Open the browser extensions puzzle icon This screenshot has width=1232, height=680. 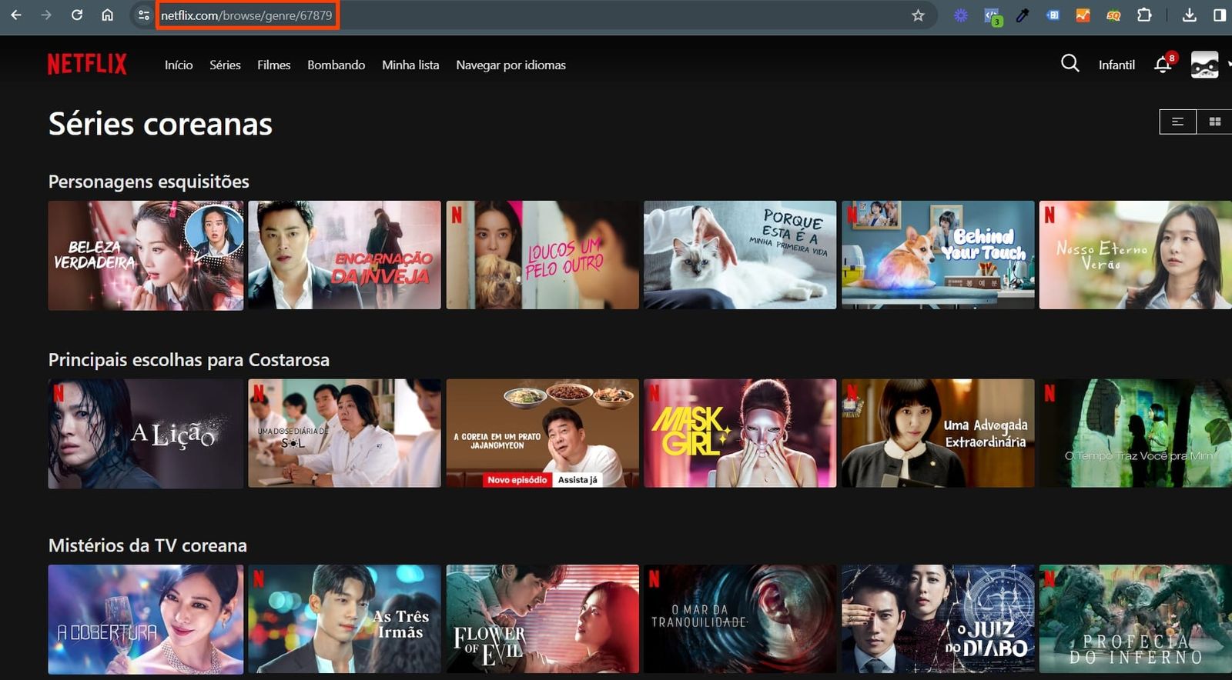pos(1144,15)
